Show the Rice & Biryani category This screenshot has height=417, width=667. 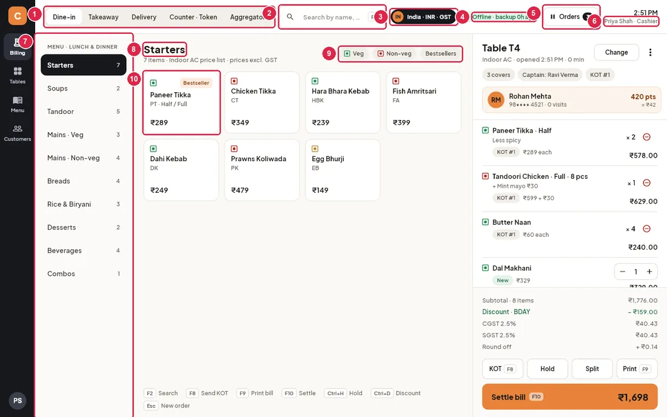(84, 204)
